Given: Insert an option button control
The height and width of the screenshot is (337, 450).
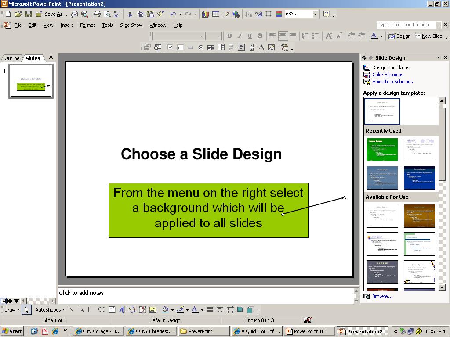Looking at the screenshot, I should [x=201, y=47].
